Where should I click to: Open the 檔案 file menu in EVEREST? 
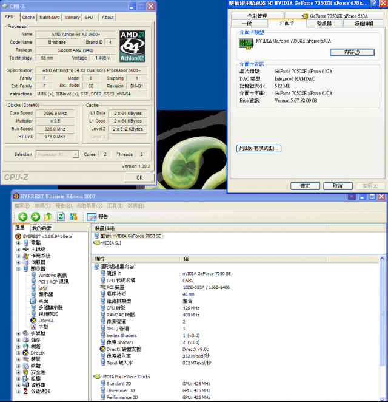click(x=21, y=206)
